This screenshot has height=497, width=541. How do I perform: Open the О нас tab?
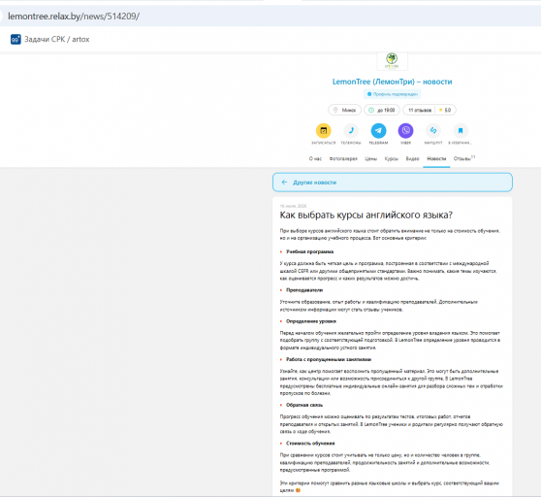coord(315,158)
